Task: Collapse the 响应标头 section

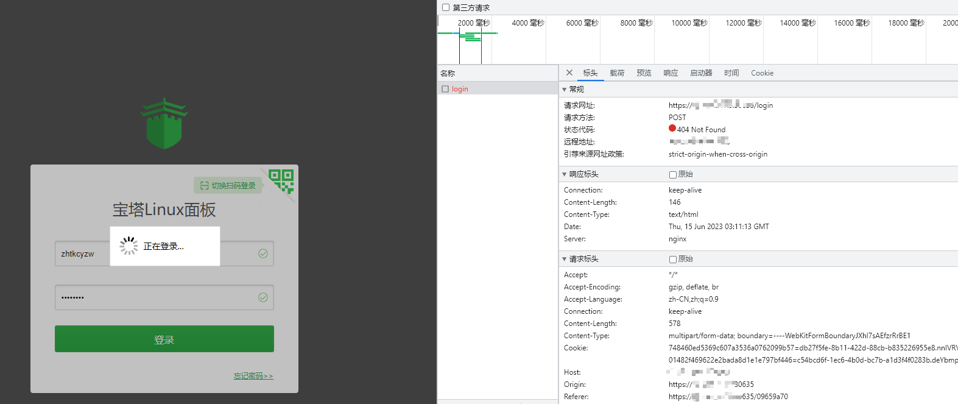Action: pos(564,174)
